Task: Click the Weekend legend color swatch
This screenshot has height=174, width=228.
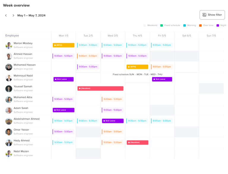Action: (145, 26)
